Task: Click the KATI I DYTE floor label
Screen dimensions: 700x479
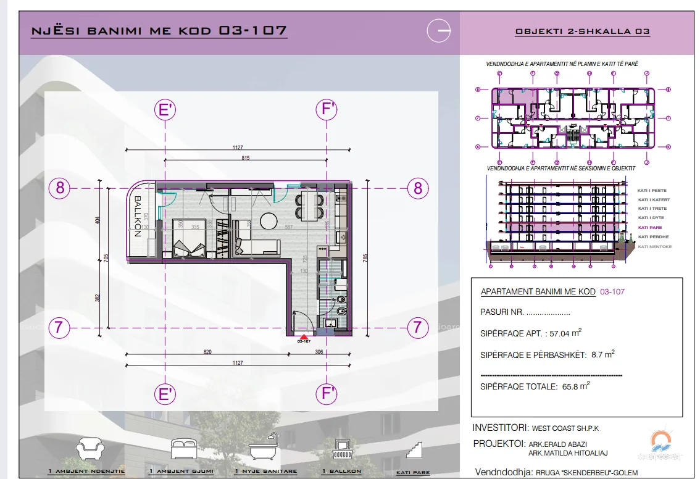Action: coord(651,218)
